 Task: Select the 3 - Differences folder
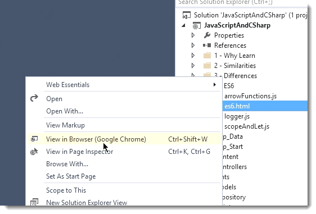[236, 75]
